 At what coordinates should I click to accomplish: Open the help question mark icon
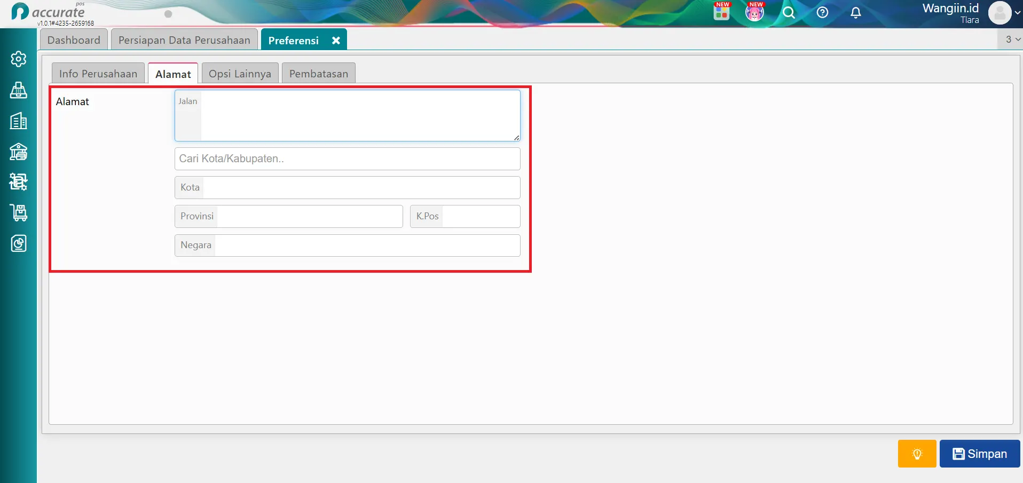point(822,12)
